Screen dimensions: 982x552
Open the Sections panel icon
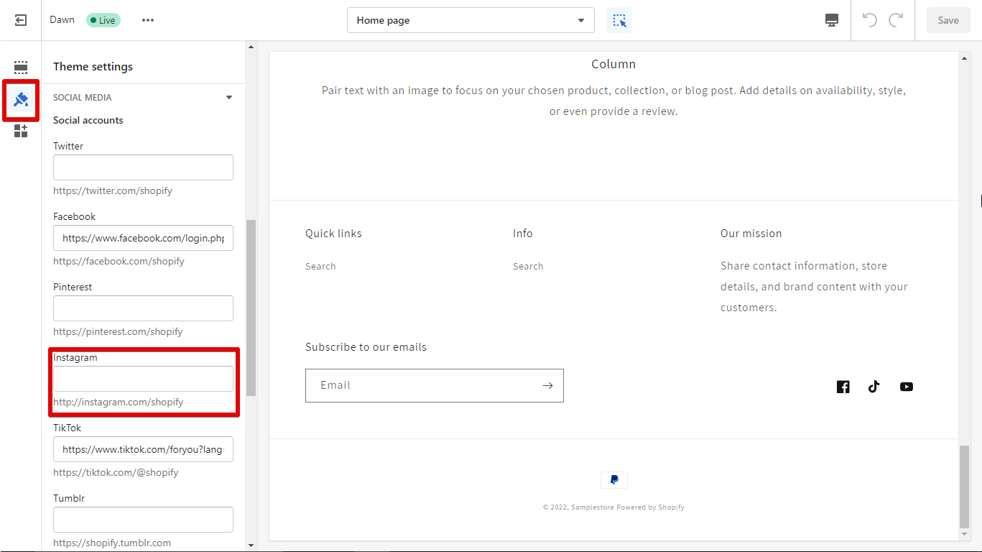click(x=20, y=67)
